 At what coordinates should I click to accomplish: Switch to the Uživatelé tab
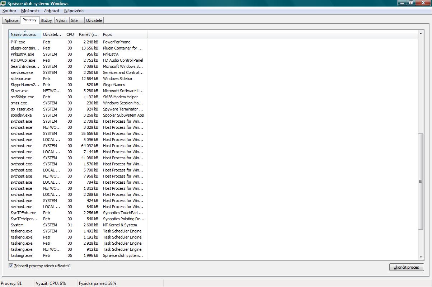coord(94,20)
